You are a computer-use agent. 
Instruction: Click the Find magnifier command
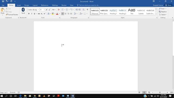pos(162,8)
